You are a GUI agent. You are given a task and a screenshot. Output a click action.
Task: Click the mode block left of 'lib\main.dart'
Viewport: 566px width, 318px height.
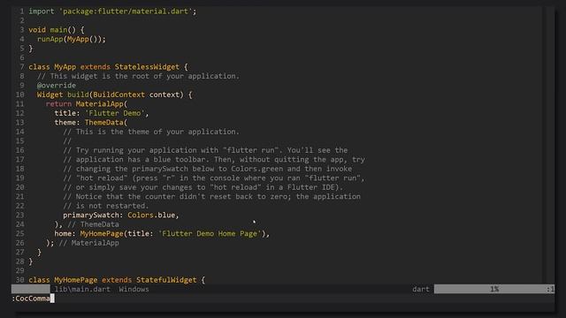point(31,289)
